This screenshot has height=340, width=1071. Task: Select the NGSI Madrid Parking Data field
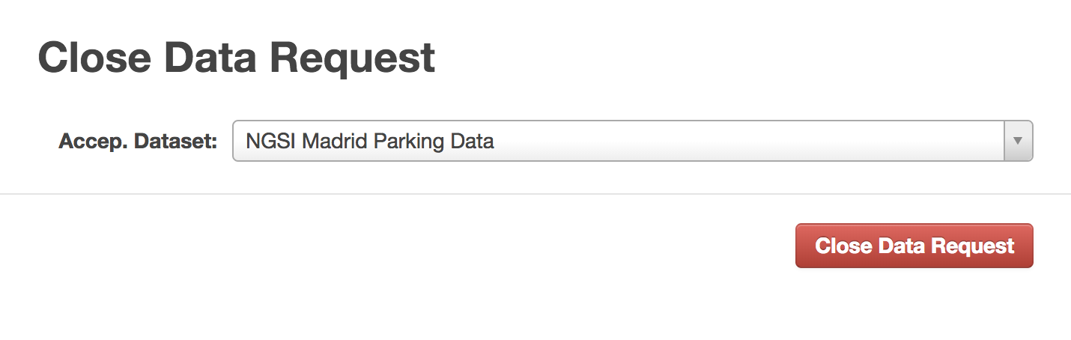[x=633, y=141]
